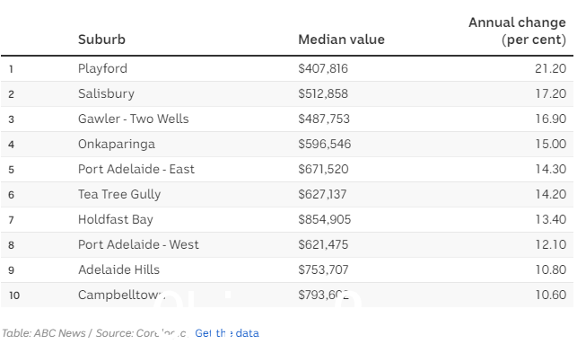The image size is (586, 344).
Task: Click the $407,816 median value
Action: tap(323, 68)
